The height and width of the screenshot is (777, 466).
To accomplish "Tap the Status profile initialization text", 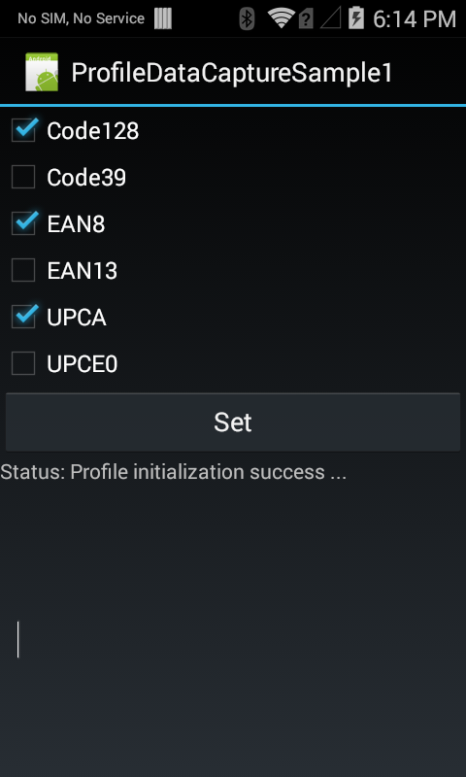I will pyautogui.click(x=174, y=472).
